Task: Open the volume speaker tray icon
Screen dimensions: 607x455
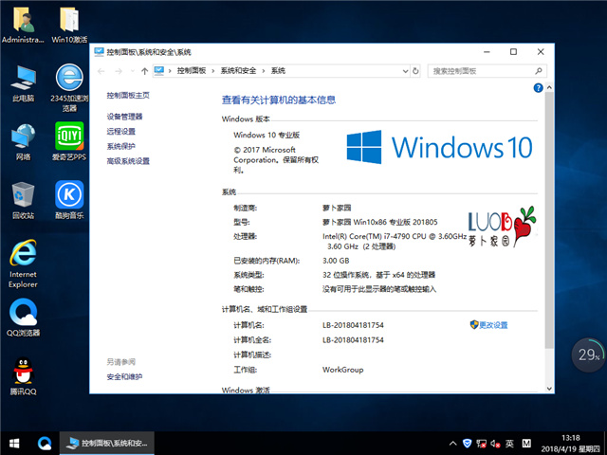Action: (495, 444)
